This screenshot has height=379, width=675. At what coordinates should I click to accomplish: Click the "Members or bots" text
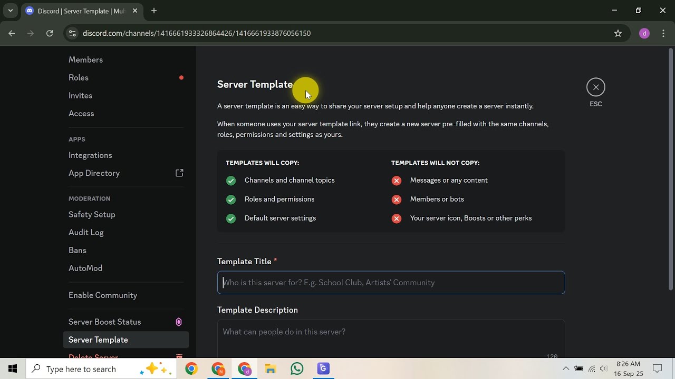(x=437, y=199)
